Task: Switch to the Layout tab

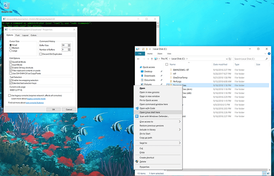Action: (x=25, y=35)
